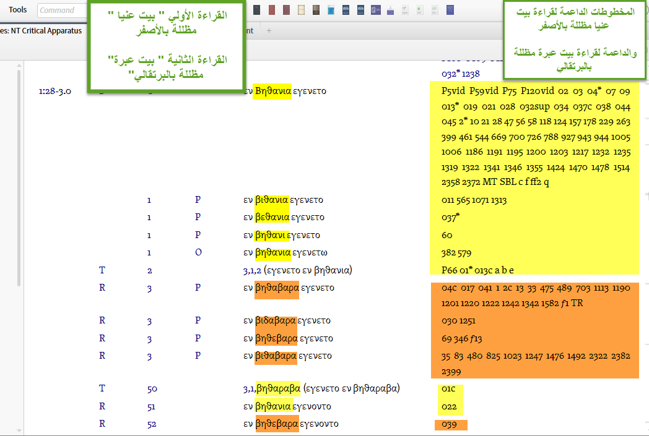Click the reading εν βηθαβαρα εγενετο
Viewport: 649px width, 436px height.
289,288
